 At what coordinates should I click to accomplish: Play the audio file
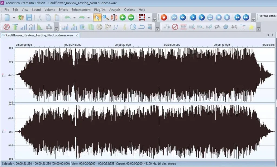click(x=193, y=18)
